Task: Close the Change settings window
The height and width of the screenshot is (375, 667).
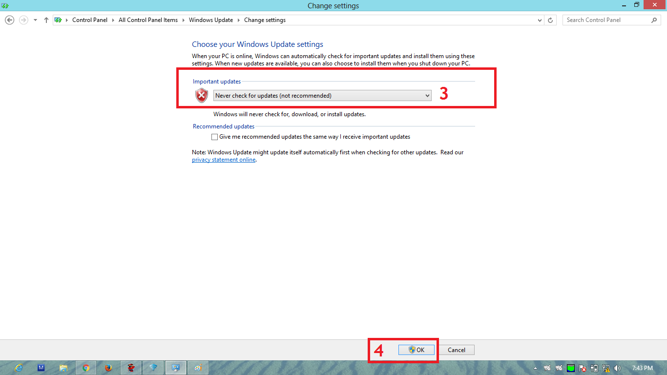Action: coord(655,5)
